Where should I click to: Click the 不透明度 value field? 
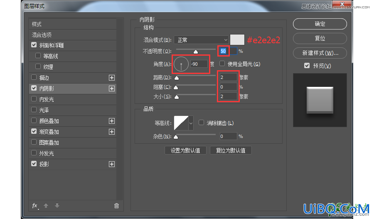(228, 51)
